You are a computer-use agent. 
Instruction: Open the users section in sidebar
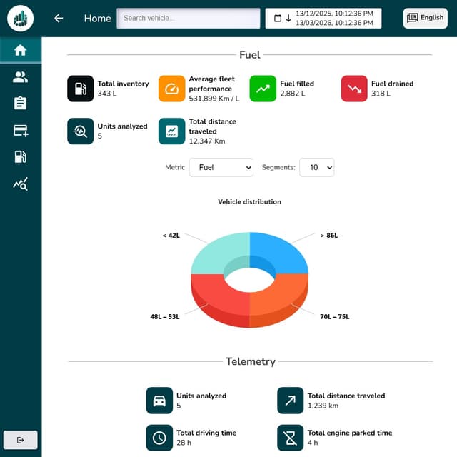21,77
